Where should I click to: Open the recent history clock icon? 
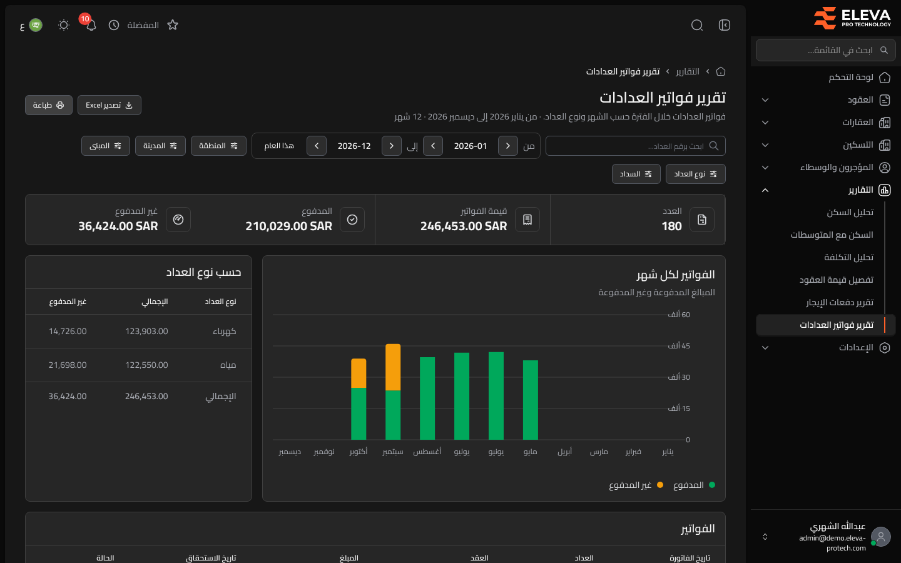pos(114,25)
